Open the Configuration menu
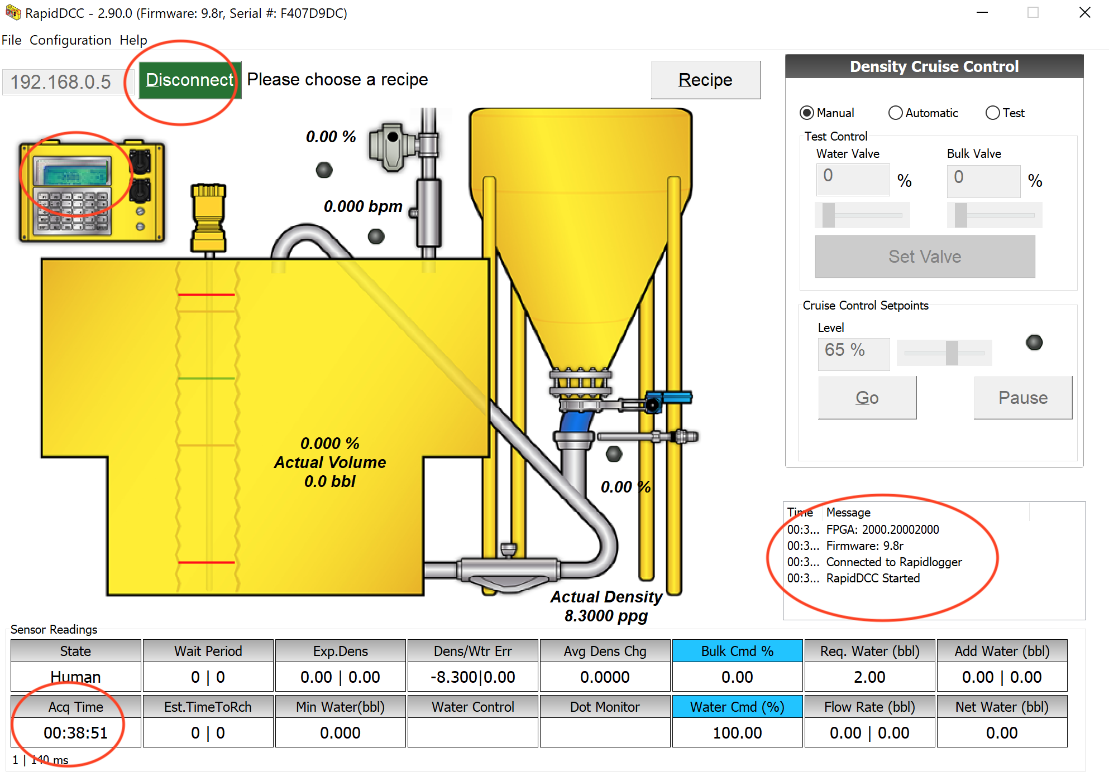1109x772 pixels. [70, 40]
